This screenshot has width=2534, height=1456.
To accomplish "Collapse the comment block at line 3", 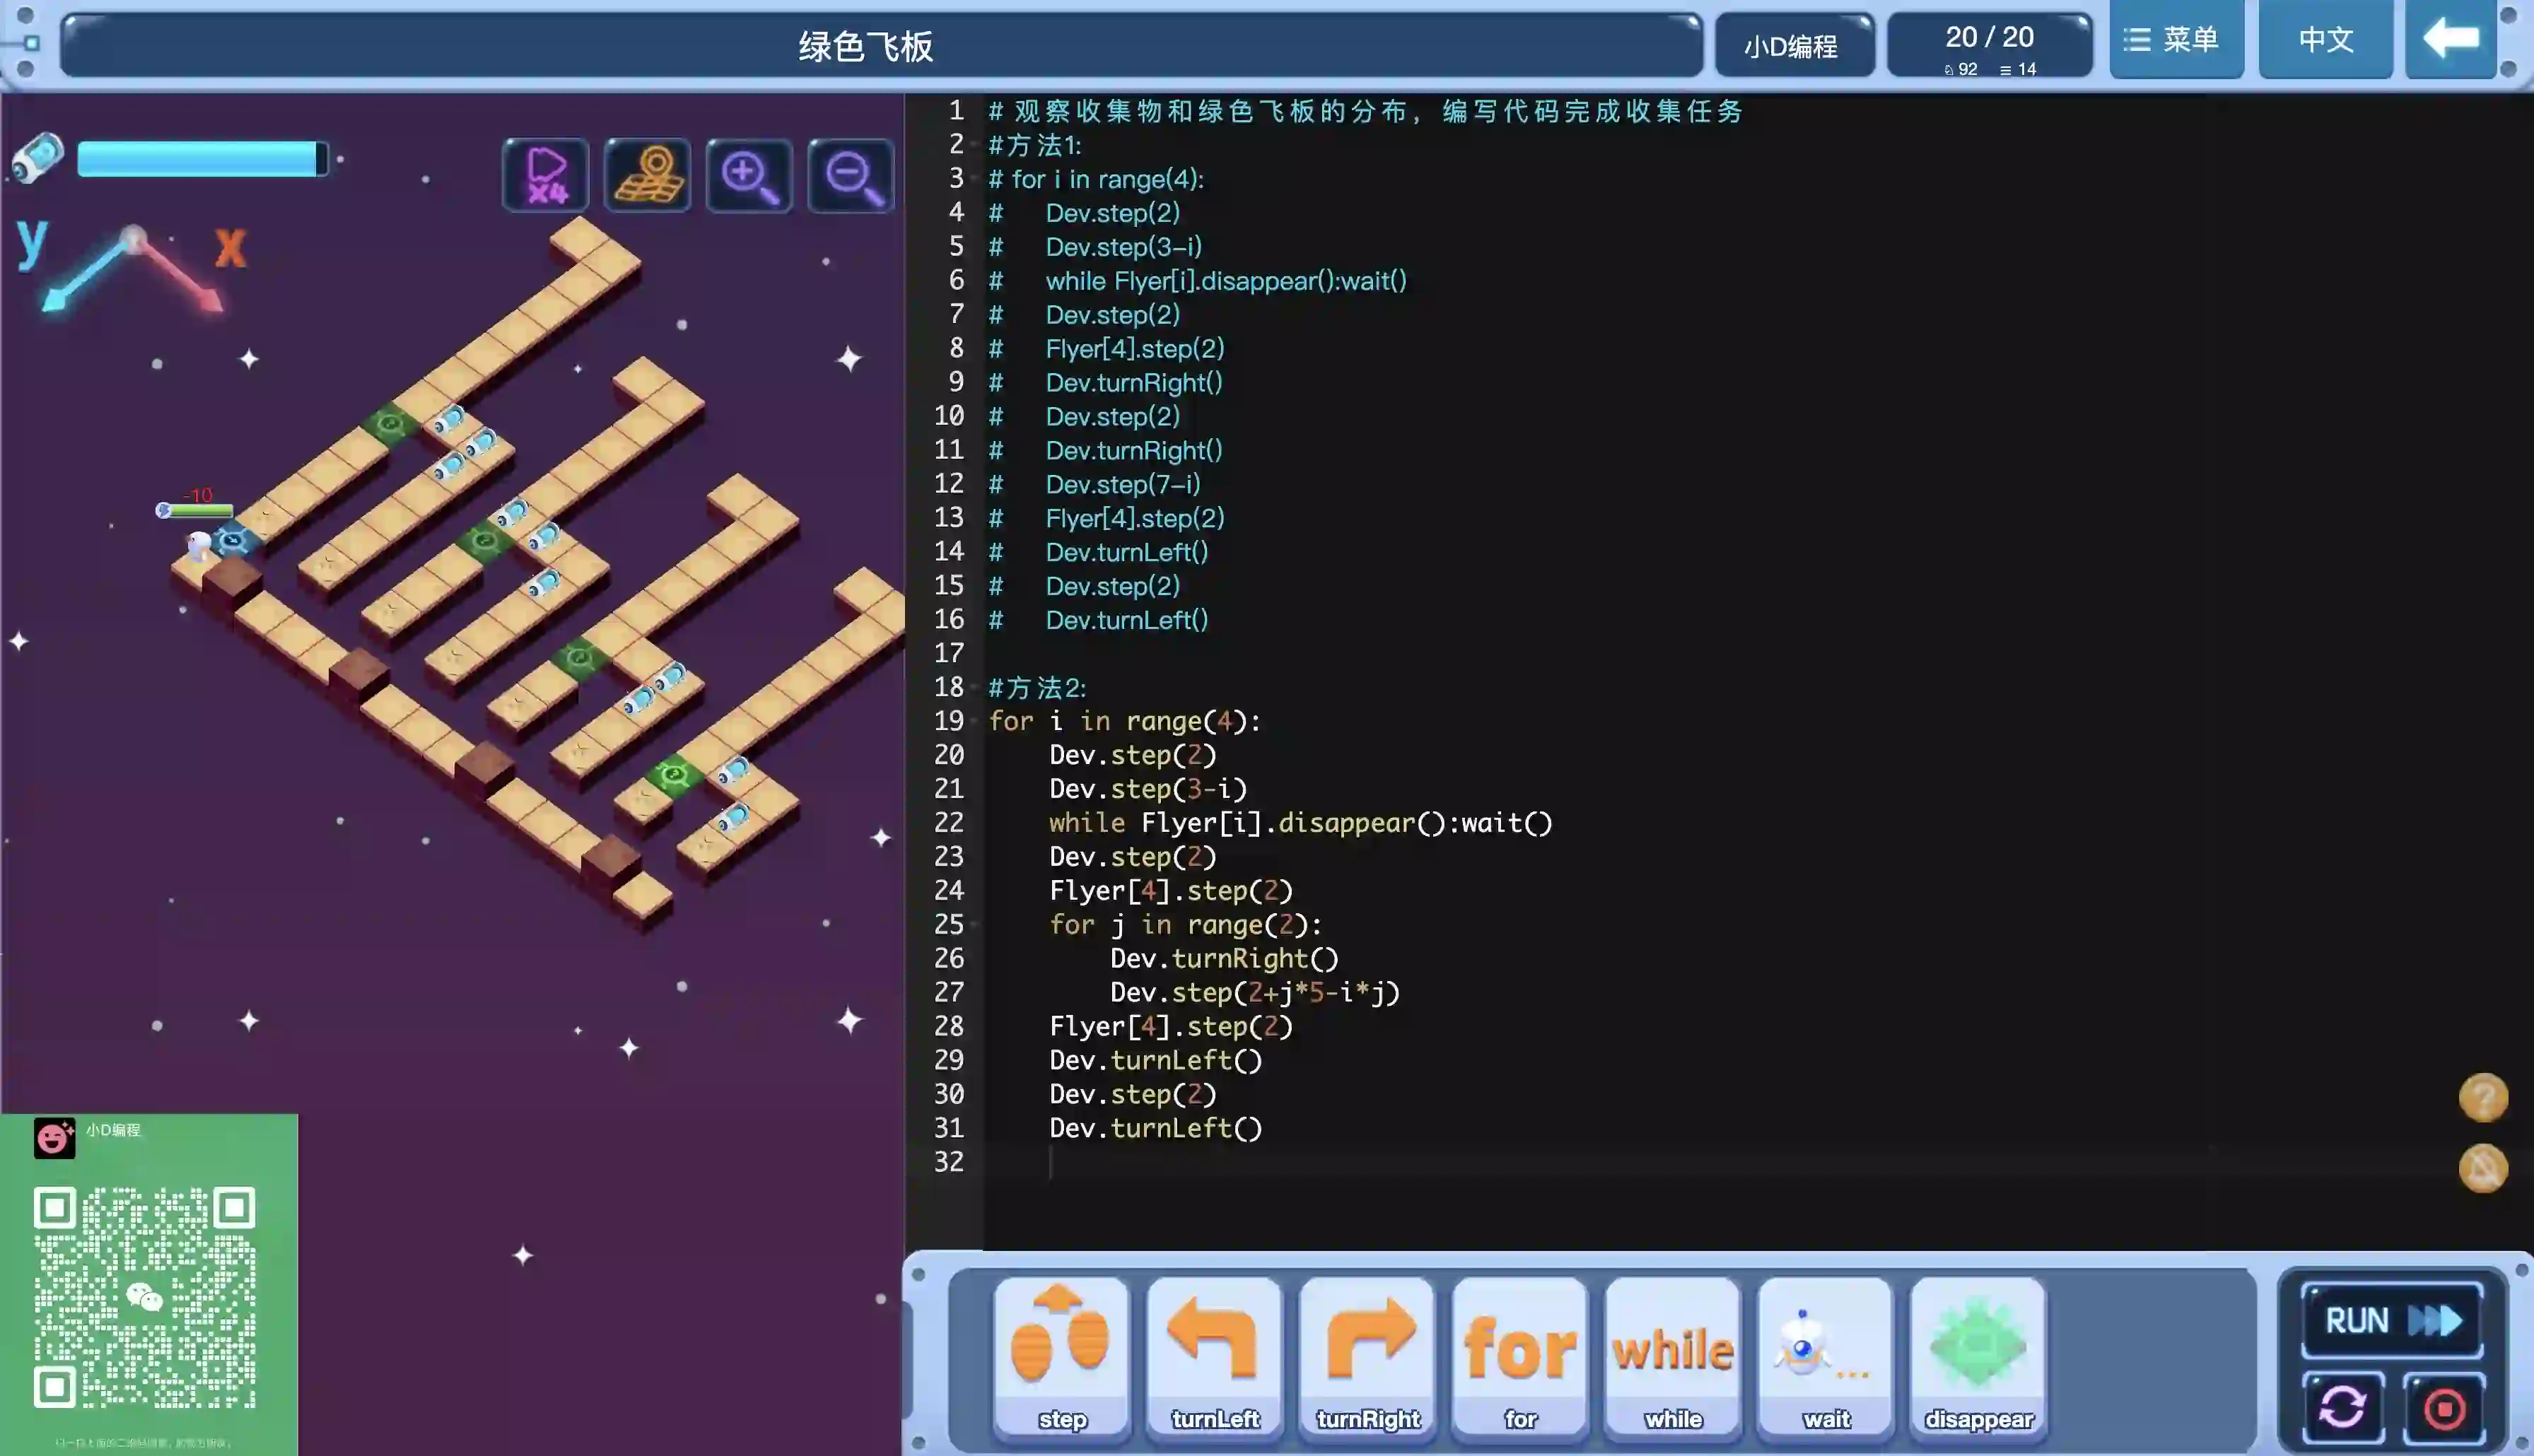I will [x=974, y=179].
